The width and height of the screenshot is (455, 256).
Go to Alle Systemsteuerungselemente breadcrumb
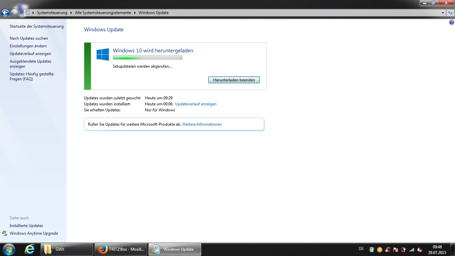[103, 13]
